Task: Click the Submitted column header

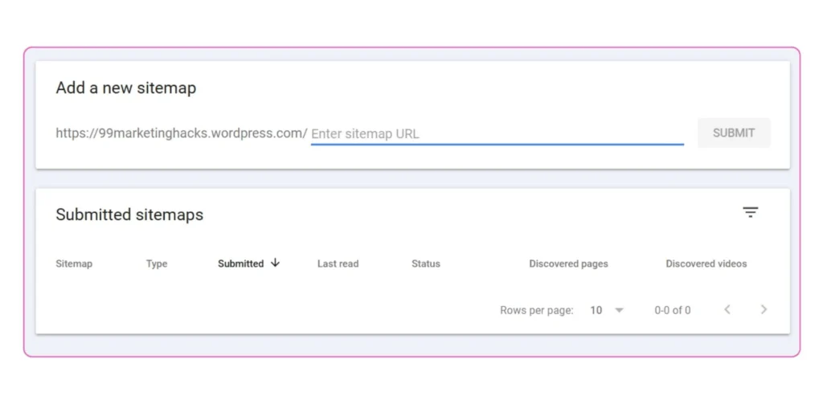Action: pos(240,263)
